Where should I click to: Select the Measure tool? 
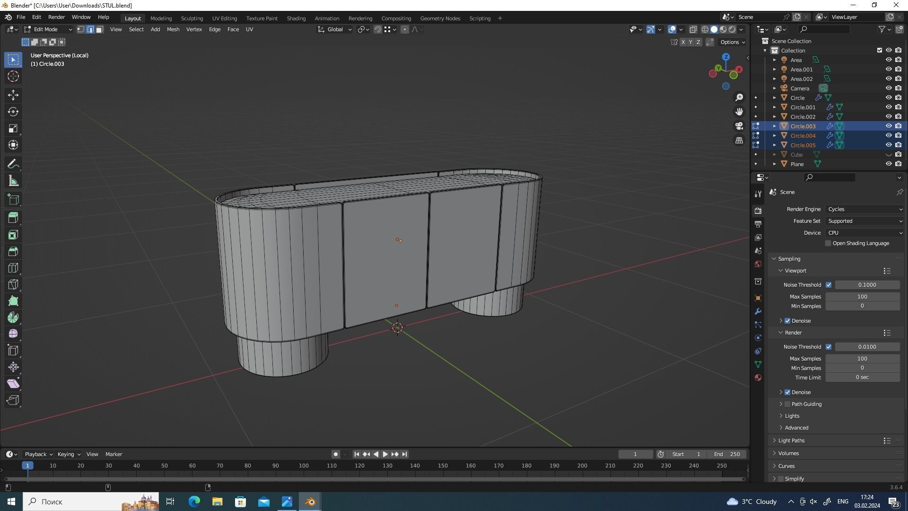(13, 181)
